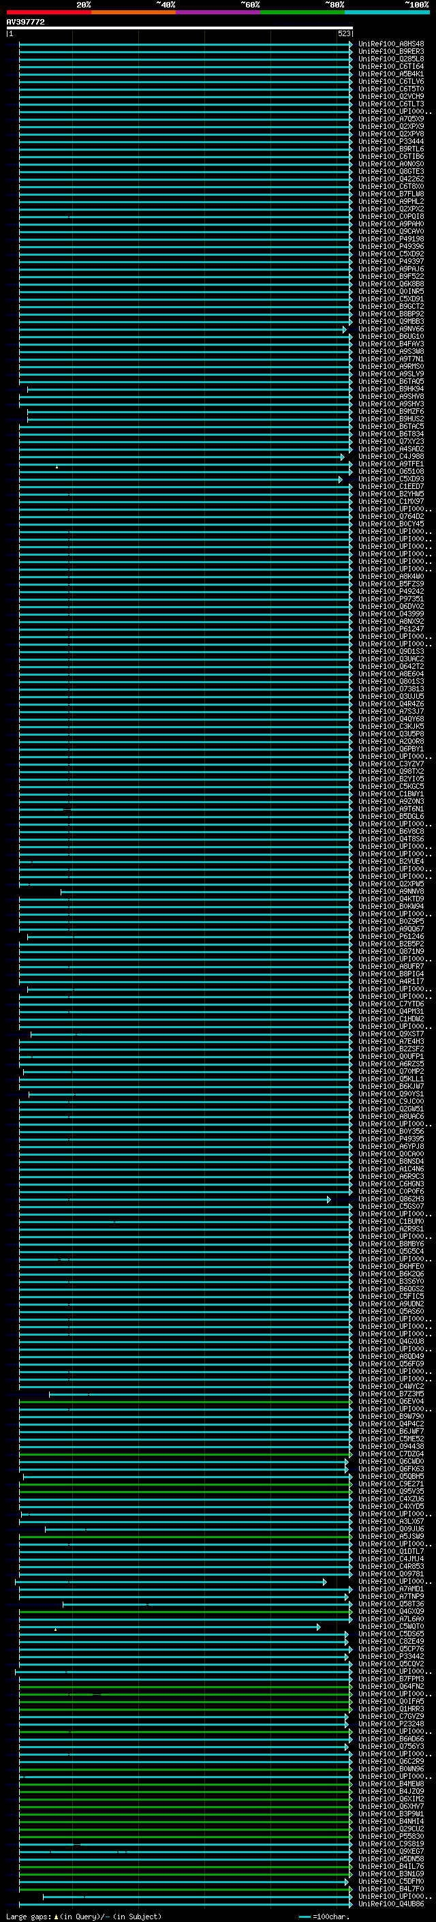Image resolution: width=436 pixels, height=1922 pixels.
Task: Click the red 20% identity legend segment
Action: tap(48, 12)
